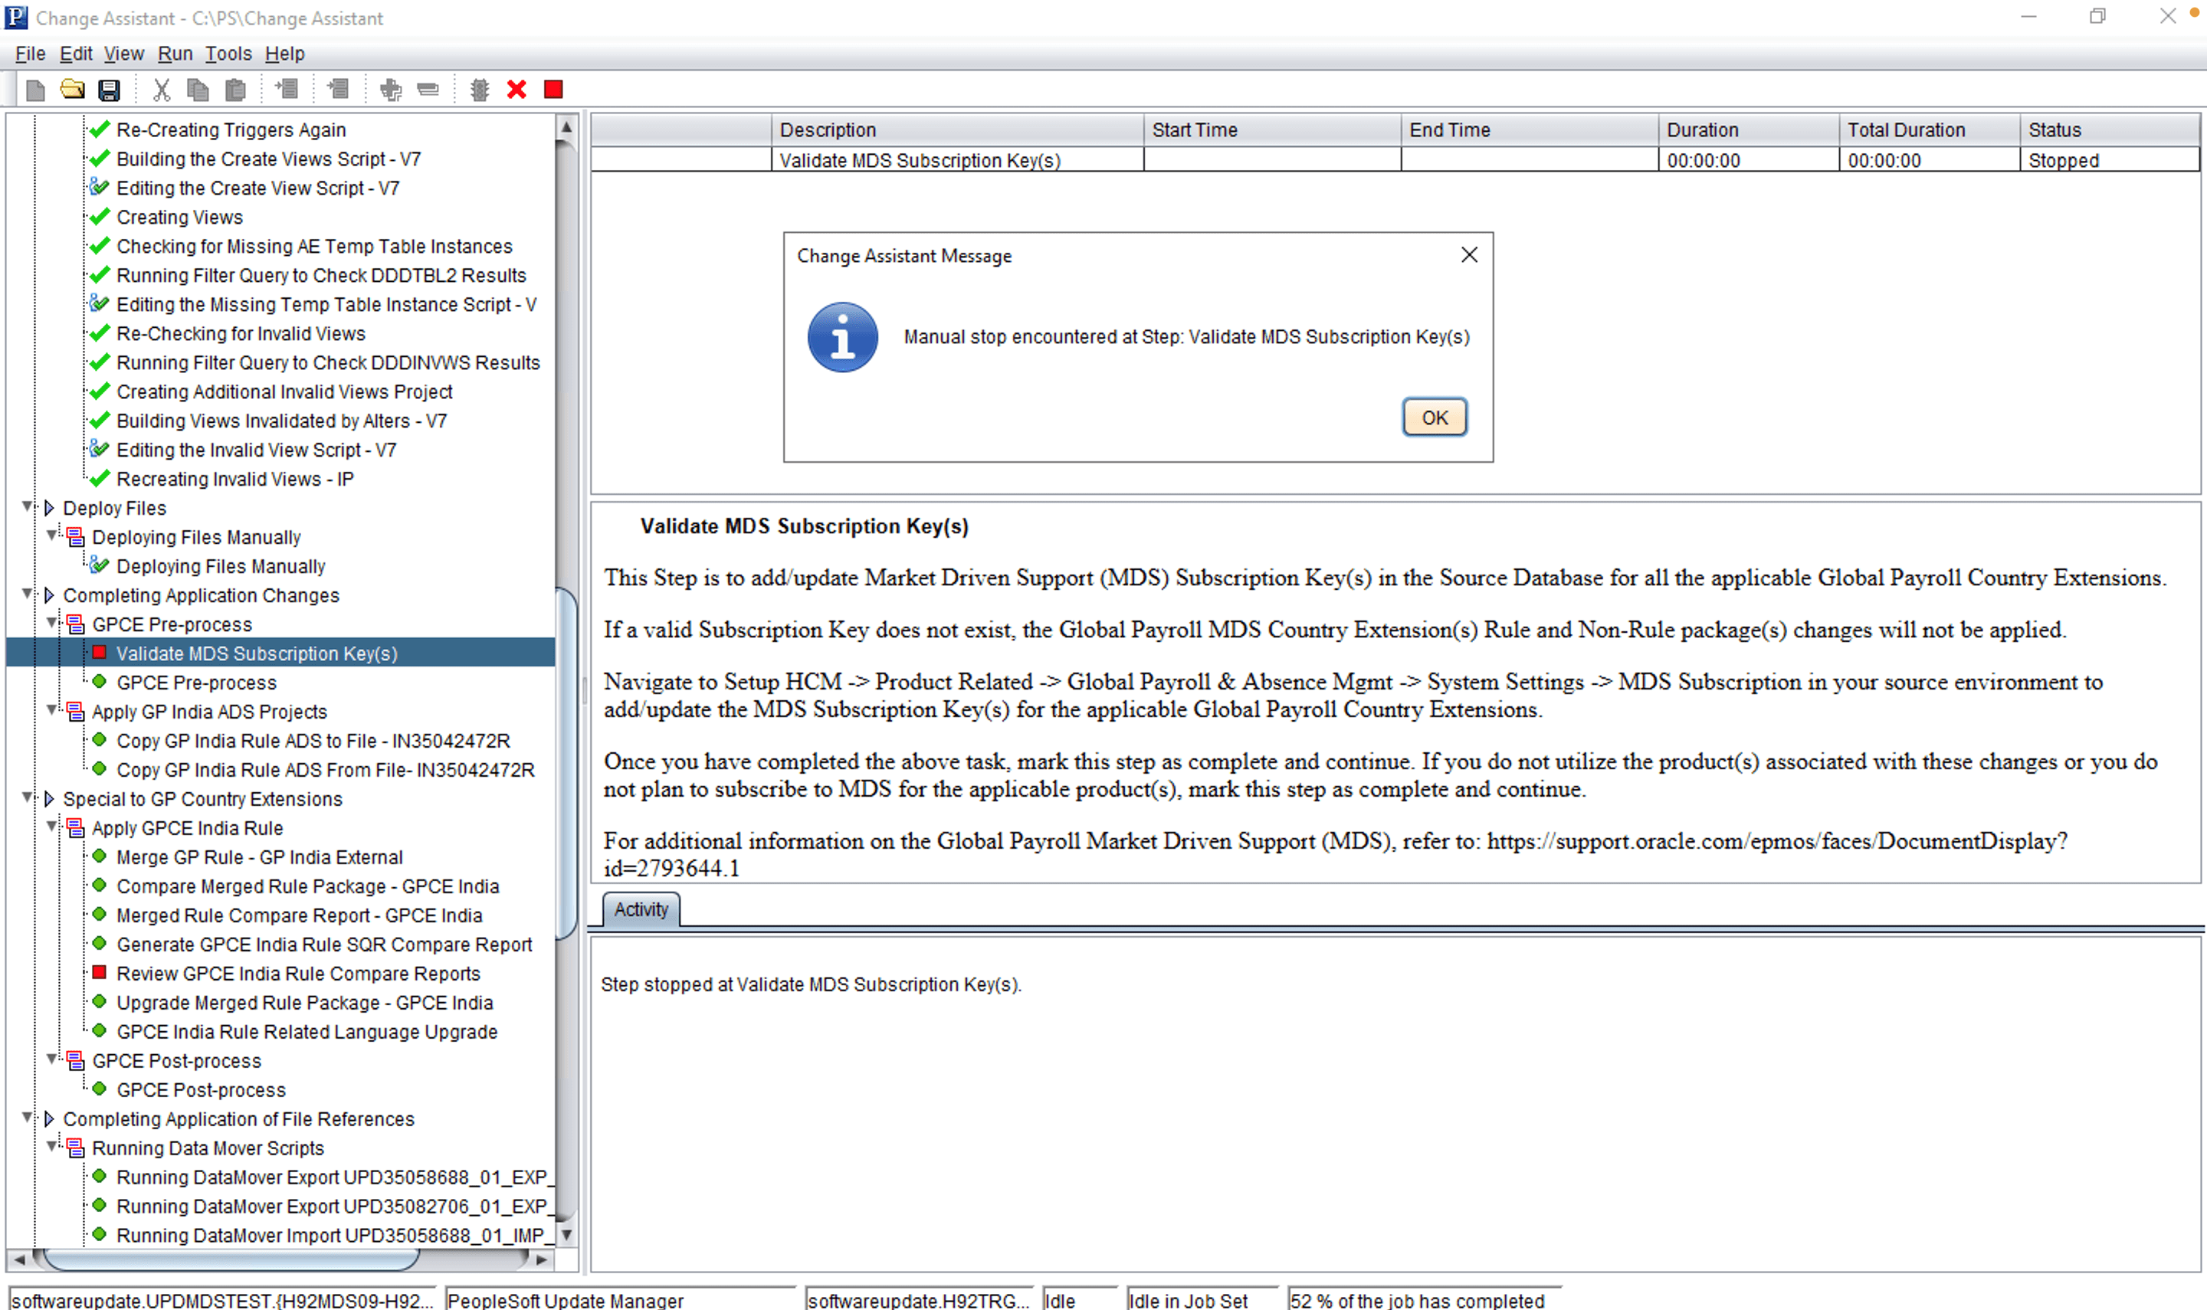The height and width of the screenshot is (1310, 2207).
Task: Stop the job with the red square icon
Action: tap(553, 89)
